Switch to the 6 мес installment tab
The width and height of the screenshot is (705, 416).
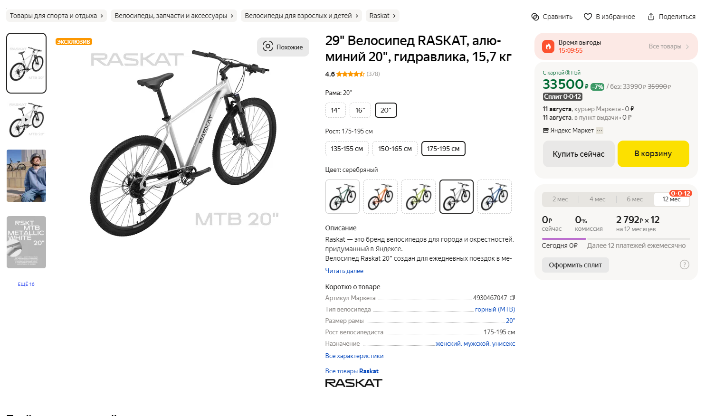pos(634,199)
